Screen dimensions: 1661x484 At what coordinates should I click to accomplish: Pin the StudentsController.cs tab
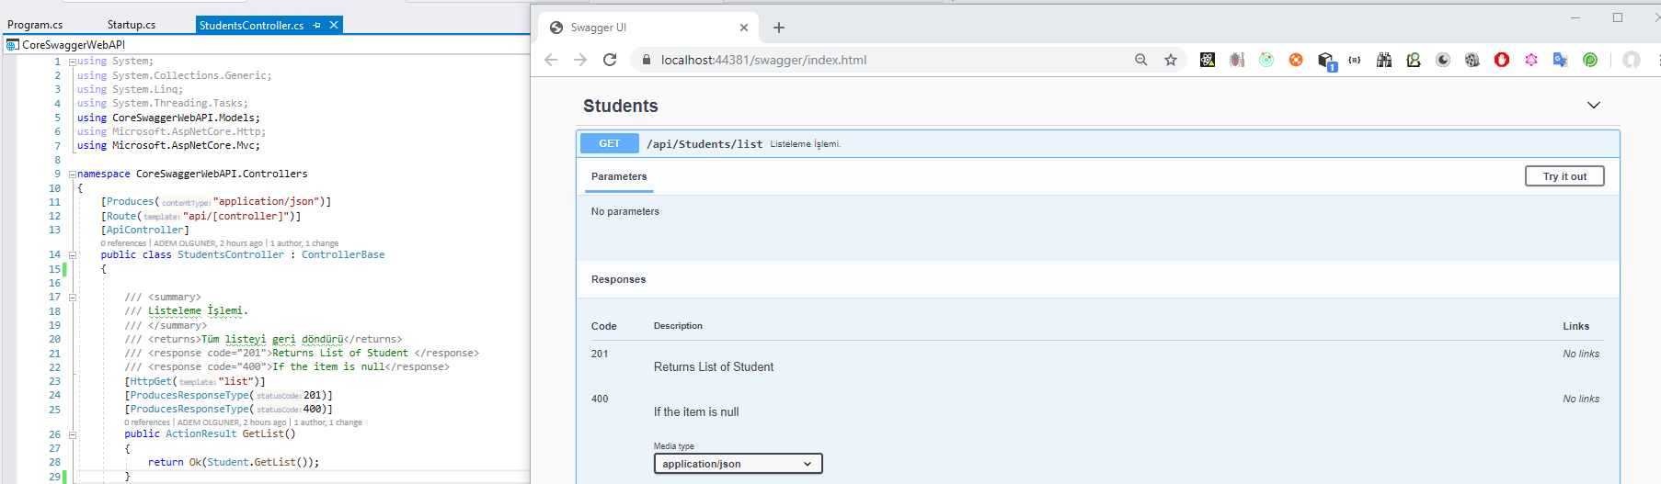pos(317,25)
